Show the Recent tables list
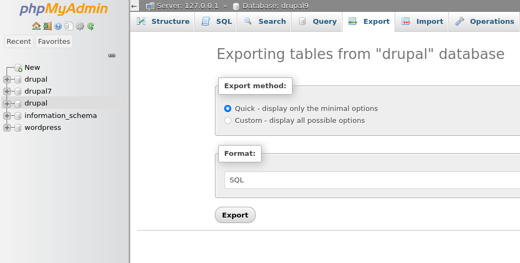520x263 pixels. pos(18,41)
